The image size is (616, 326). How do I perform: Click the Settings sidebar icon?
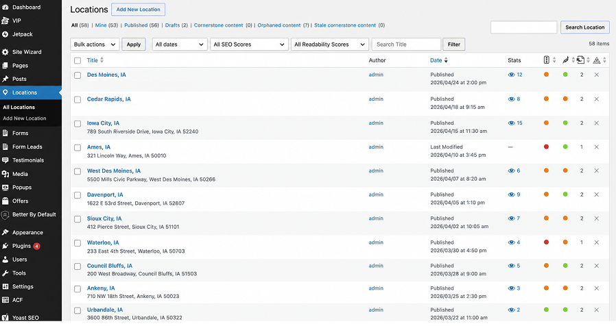pyautogui.click(x=5, y=286)
